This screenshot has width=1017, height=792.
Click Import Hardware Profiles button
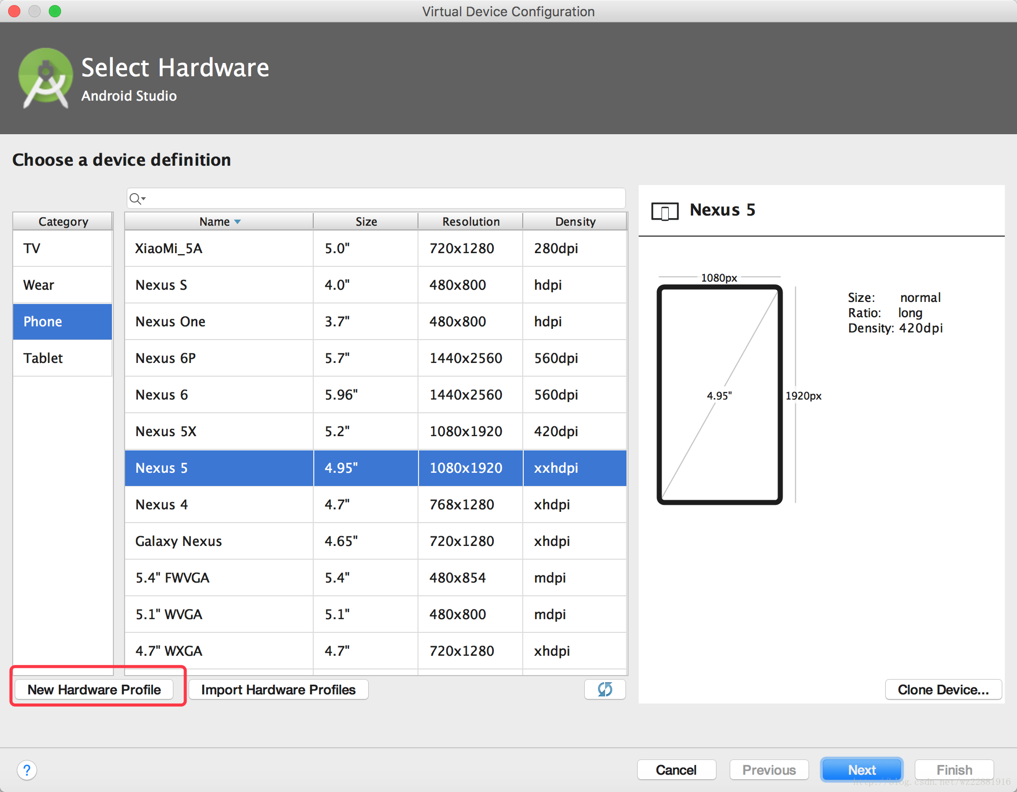tap(278, 690)
